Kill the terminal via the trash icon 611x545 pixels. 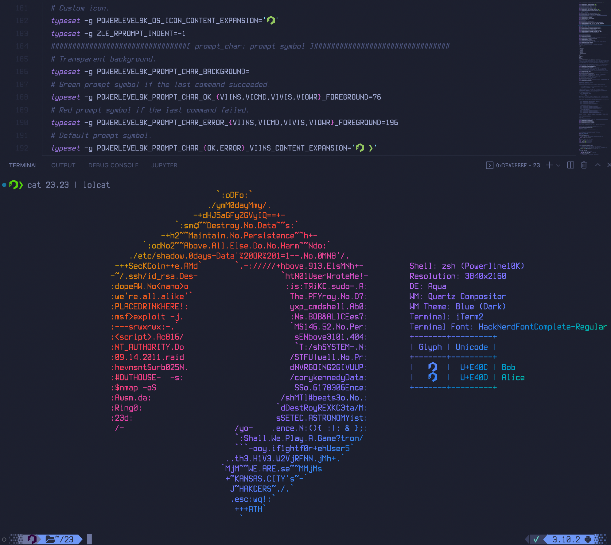(x=583, y=165)
